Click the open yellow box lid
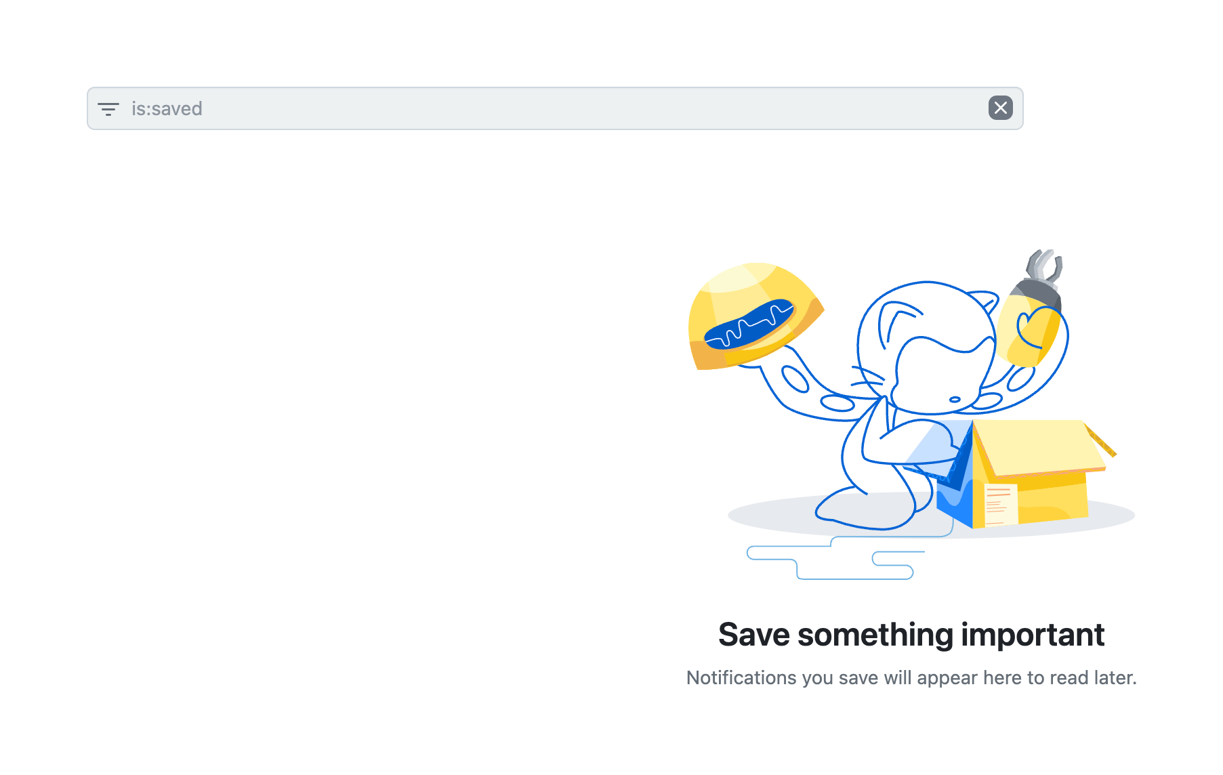Image resolution: width=1223 pixels, height=775 pixels. tap(1037, 446)
